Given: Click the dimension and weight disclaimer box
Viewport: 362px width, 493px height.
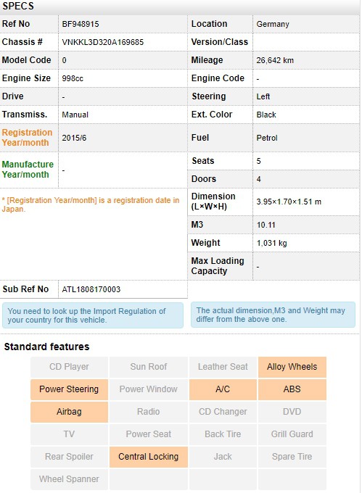Looking at the screenshot, I should pyautogui.click(x=273, y=315).
